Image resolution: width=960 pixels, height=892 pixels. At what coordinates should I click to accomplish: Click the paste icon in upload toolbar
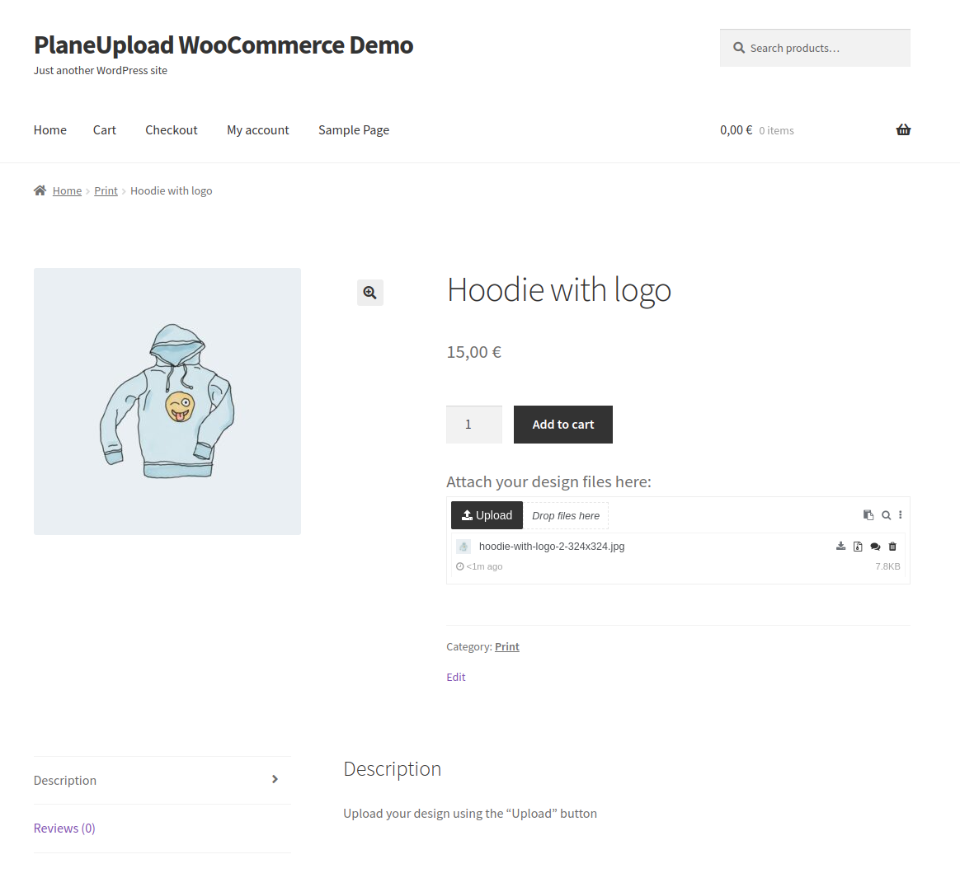[868, 515]
